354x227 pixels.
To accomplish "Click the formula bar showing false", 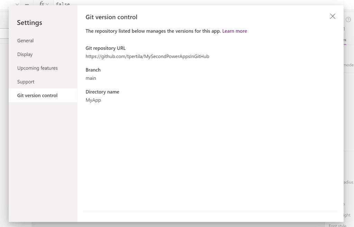I will (x=63, y=4).
